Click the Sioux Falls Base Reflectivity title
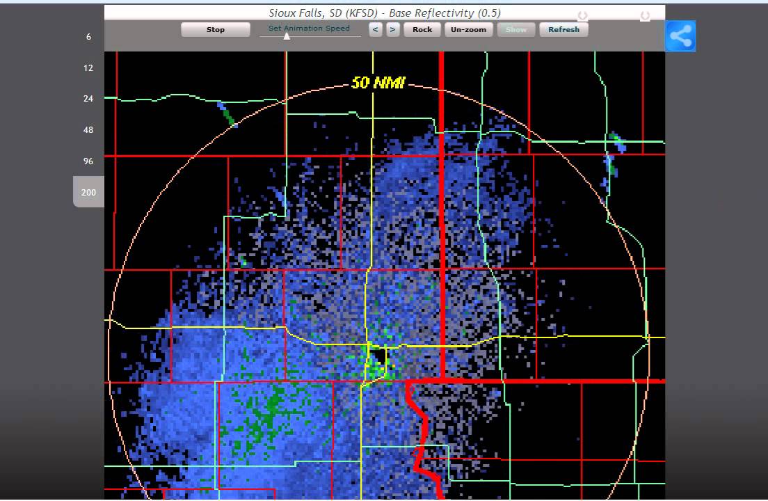Viewport: 768px width, 501px height. pyautogui.click(x=385, y=13)
